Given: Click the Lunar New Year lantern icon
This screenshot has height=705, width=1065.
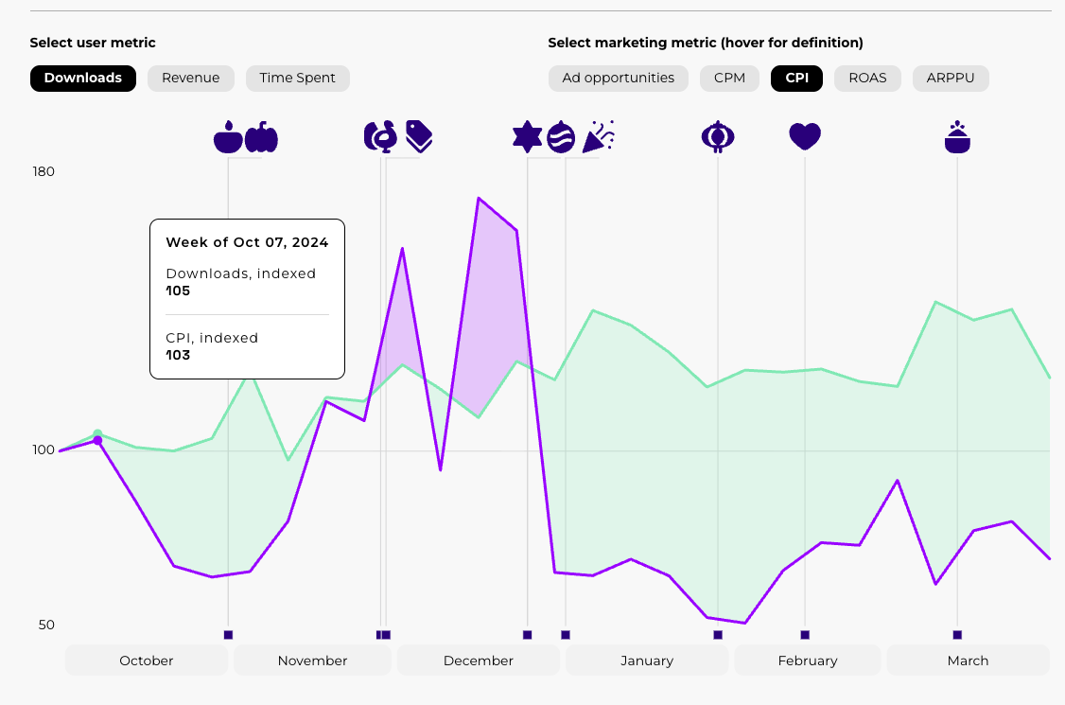Looking at the screenshot, I should pos(717,137).
